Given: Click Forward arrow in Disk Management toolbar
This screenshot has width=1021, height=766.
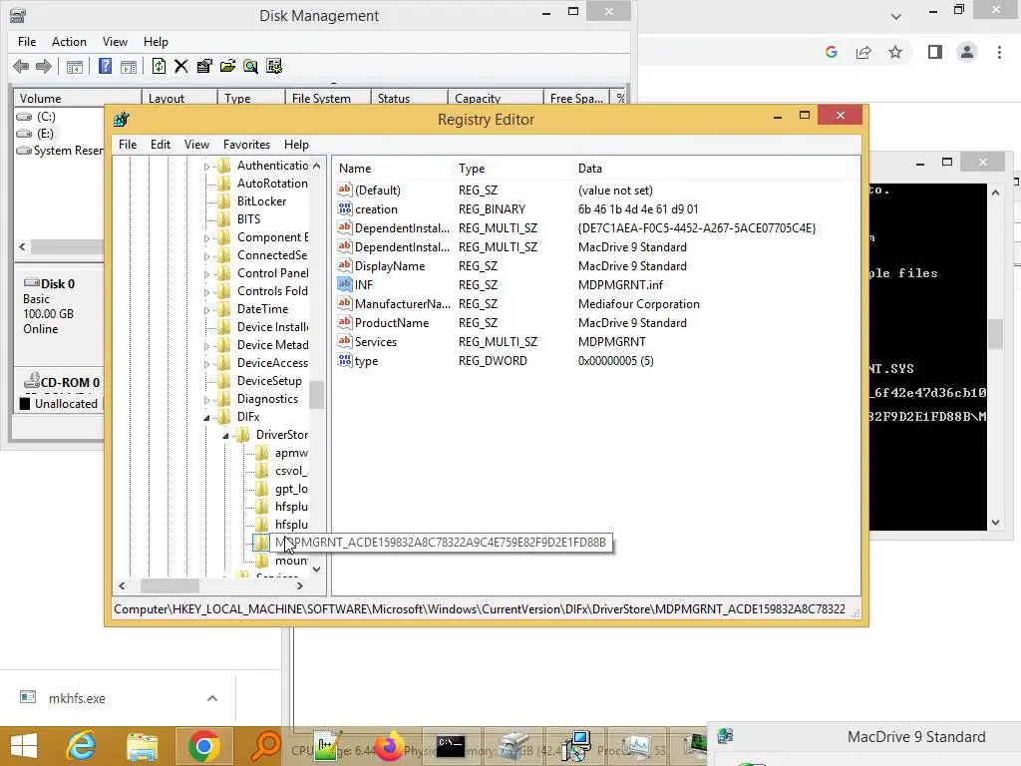Looking at the screenshot, I should click(x=44, y=66).
